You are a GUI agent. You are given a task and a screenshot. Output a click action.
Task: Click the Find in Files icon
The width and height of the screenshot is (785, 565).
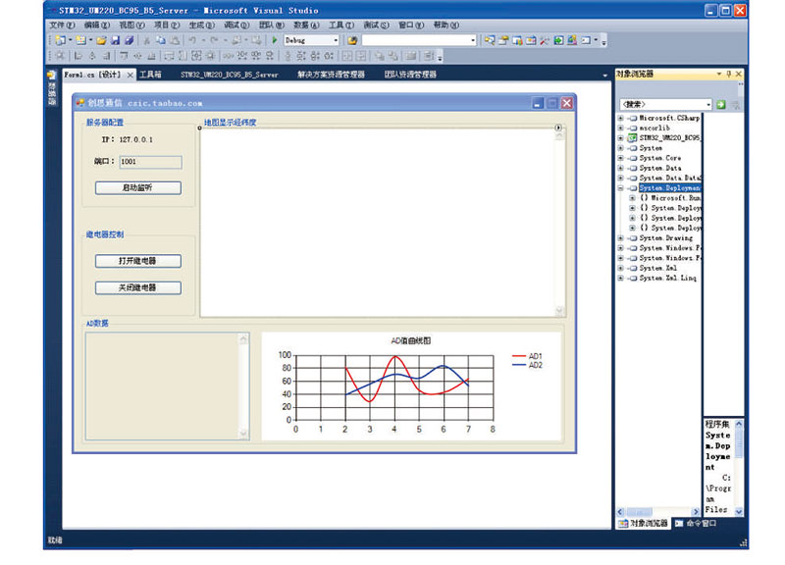coord(352,40)
